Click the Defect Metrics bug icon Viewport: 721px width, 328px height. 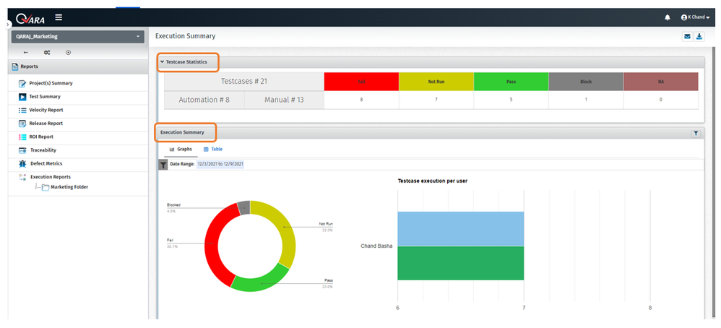tap(22, 164)
